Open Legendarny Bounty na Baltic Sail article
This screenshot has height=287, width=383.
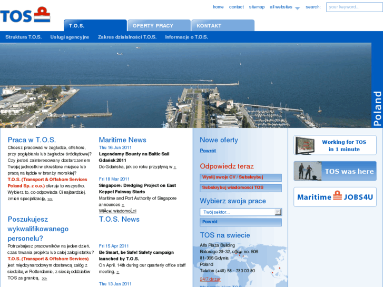click(134, 157)
